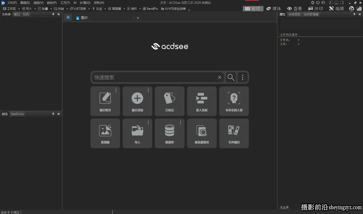Open the 查找重复项 (find duplicates) tile

coord(202,133)
